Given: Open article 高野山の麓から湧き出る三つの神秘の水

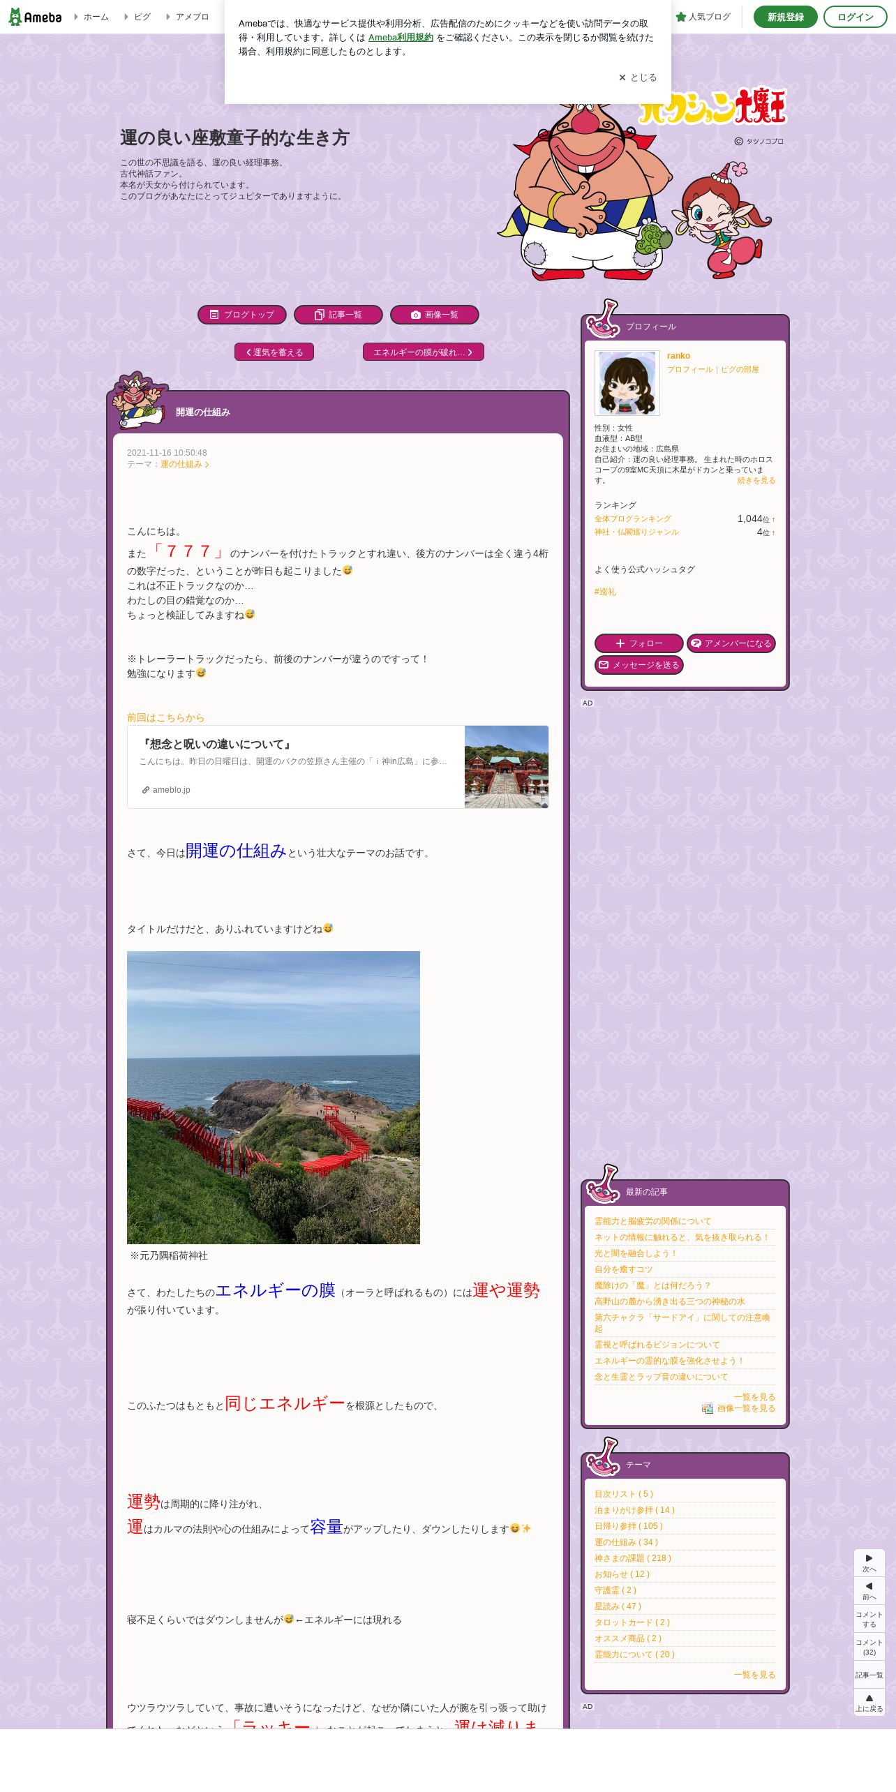Looking at the screenshot, I should tap(669, 1301).
